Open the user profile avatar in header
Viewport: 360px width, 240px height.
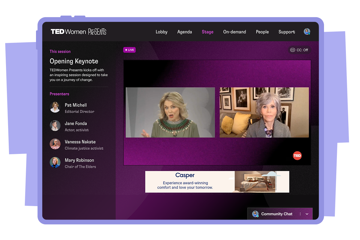(x=307, y=32)
